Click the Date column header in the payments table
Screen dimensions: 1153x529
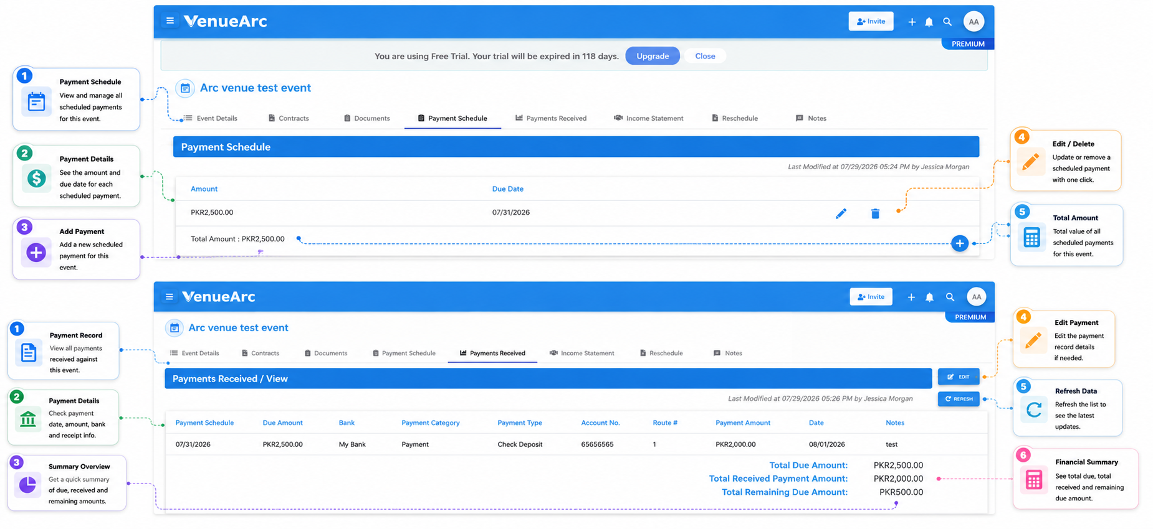pyautogui.click(x=816, y=423)
